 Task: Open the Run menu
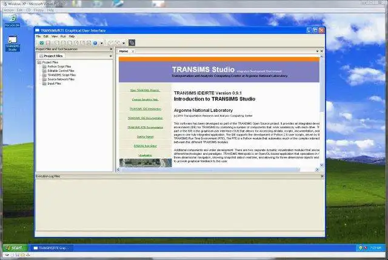click(63, 36)
